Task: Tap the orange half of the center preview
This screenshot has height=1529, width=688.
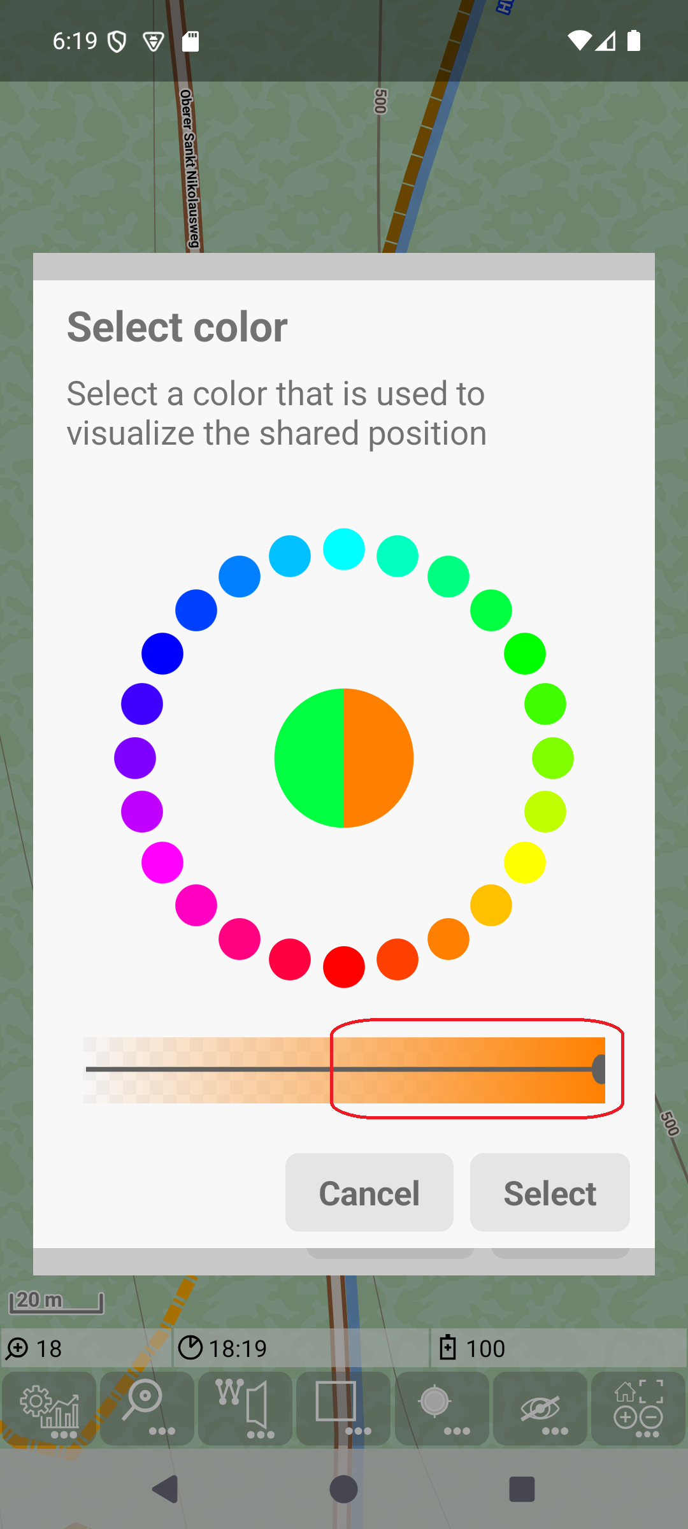Action: (378, 758)
